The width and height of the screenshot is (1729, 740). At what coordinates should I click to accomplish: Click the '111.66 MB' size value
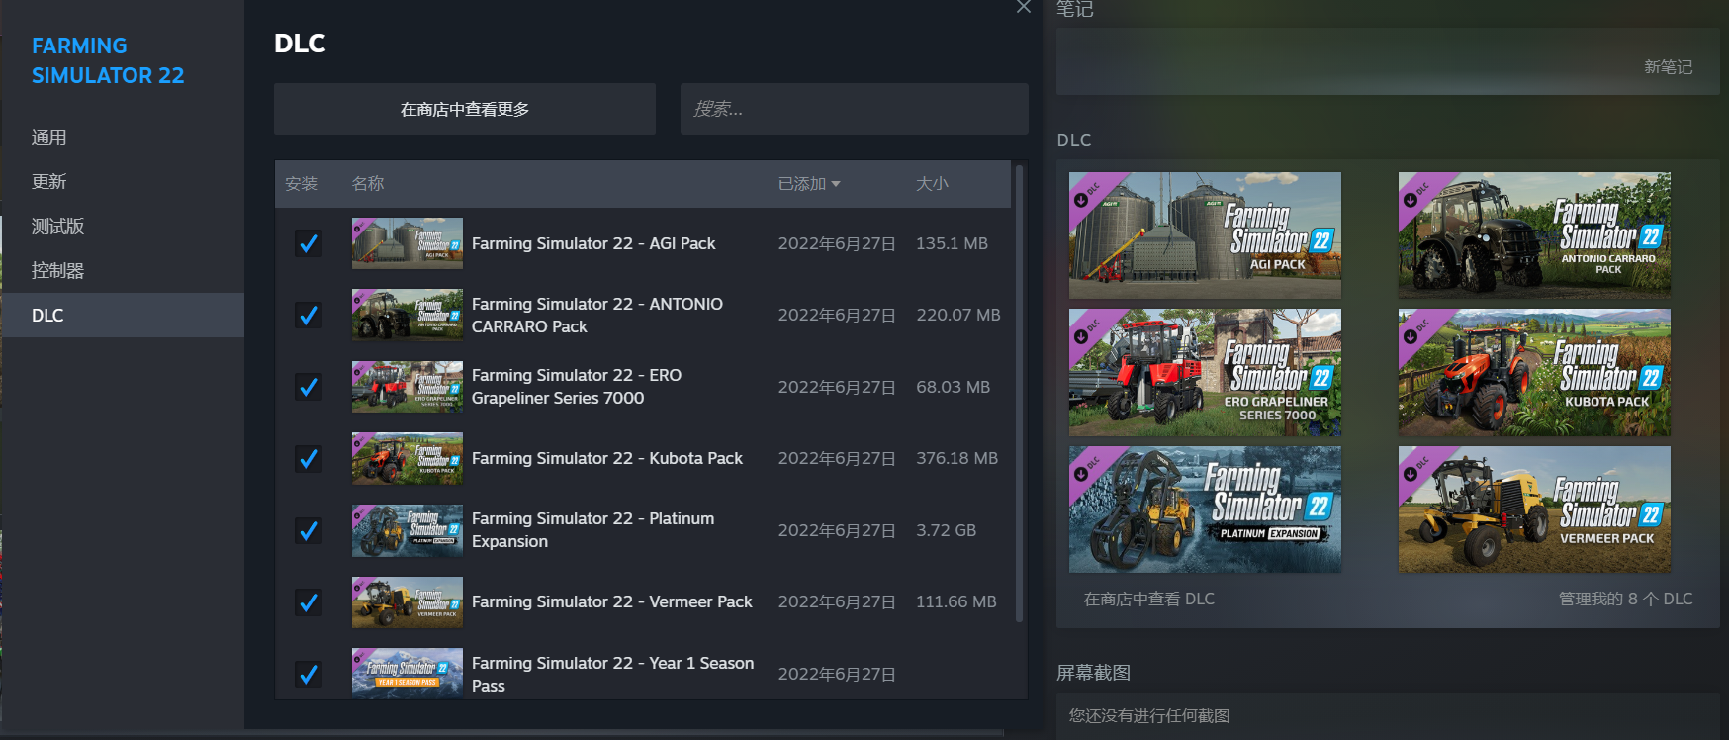955,601
